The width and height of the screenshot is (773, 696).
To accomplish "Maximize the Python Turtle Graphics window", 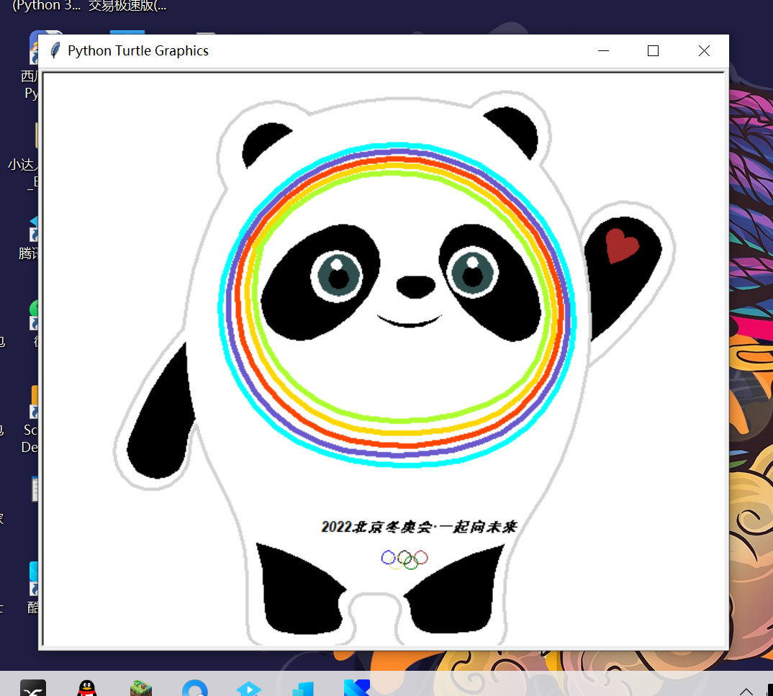I will (653, 51).
